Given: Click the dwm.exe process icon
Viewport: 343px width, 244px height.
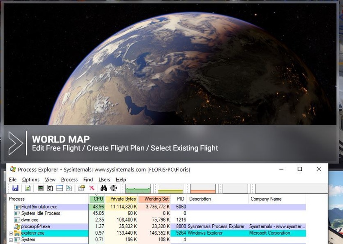Looking at the screenshot, I should [x=17, y=220].
